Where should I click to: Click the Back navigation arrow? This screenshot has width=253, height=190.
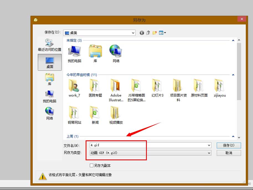(142, 33)
